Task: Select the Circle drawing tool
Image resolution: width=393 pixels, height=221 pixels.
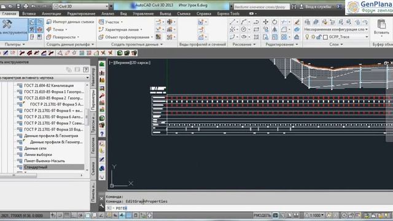Action: click(243, 29)
